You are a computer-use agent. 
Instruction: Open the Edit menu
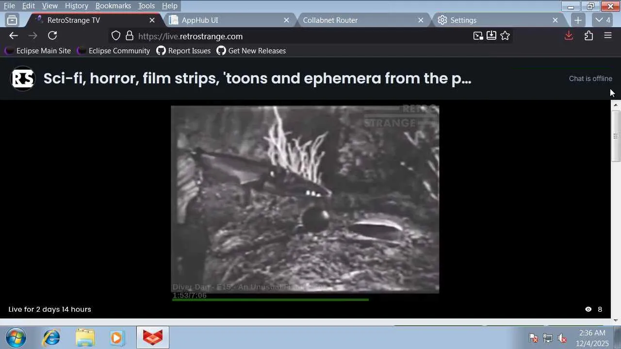(x=28, y=6)
